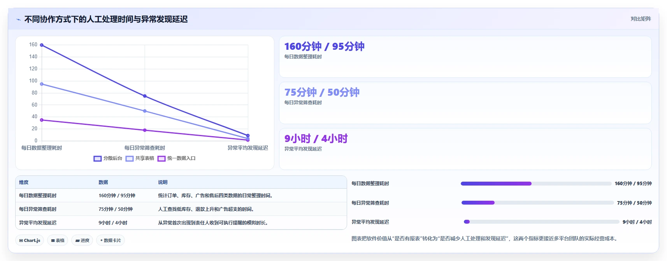The width and height of the screenshot is (667, 261).
Task: Click the 统一数据入口 point at 每日数据整理耗时
Action: click(42, 120)
